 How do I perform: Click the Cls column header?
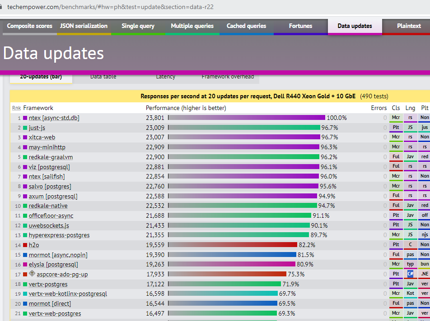[x=396, y=108]
